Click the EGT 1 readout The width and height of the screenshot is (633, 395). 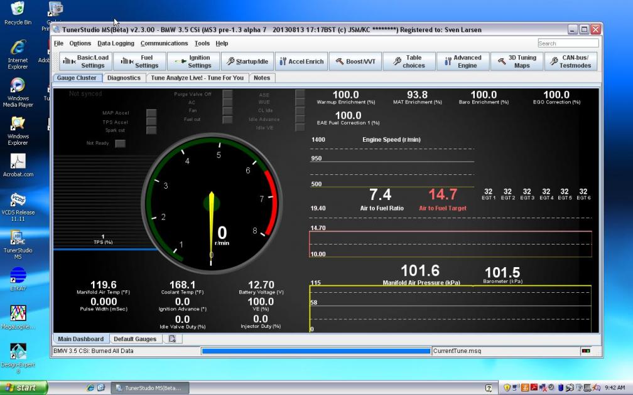click(x=489, y=194)
